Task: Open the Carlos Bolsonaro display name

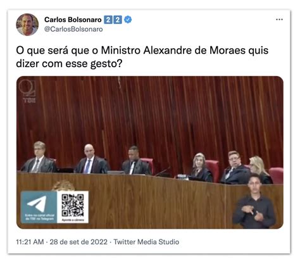Action: [x=73, y=20]
